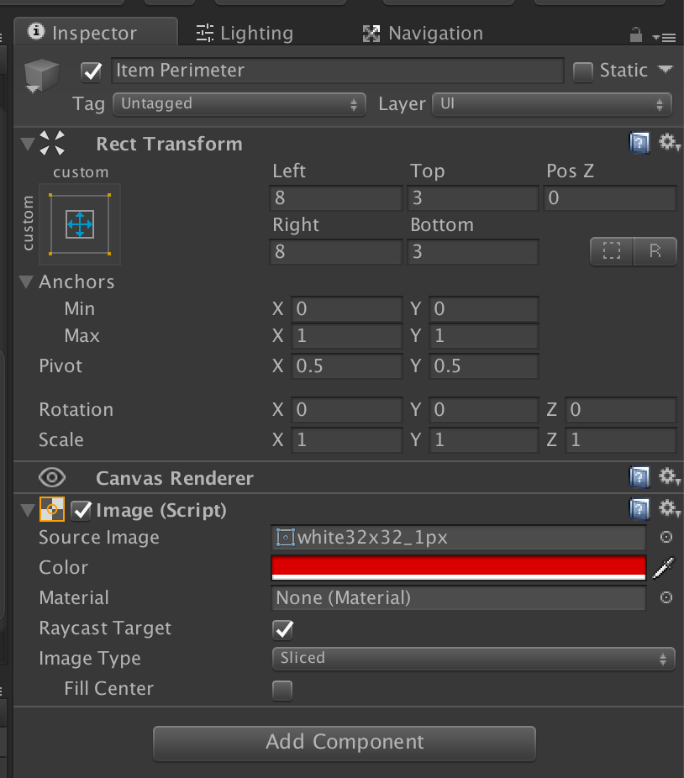Open the Rect Transform help icon
Image resolution: width=684 pixels, height=778 pixels.
click(639, 143)
